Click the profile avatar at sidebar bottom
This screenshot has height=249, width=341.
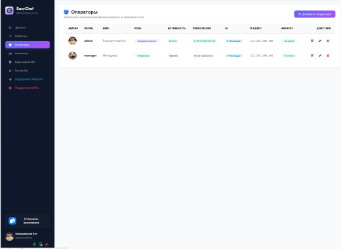(x=9, y=237)
